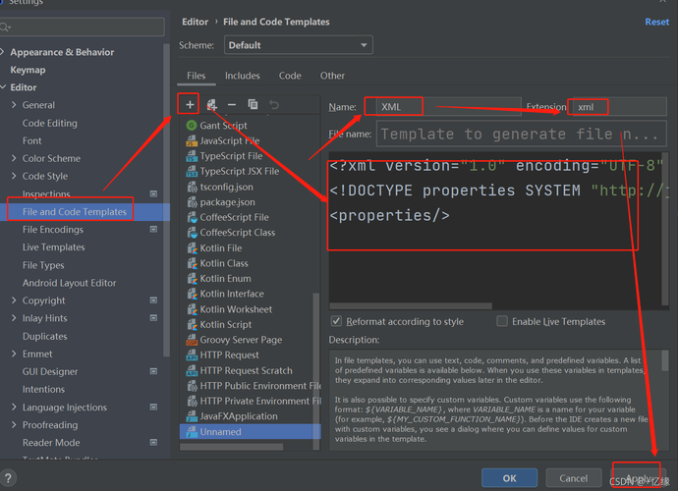Image resolution: width=678 pixels, height=491 pixels.
Task: Open the Scheme Default dropdown
Action: (x=299, y=45)
